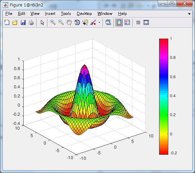Open the Insert menu
The image size is (195, 173).
[50, 14]
